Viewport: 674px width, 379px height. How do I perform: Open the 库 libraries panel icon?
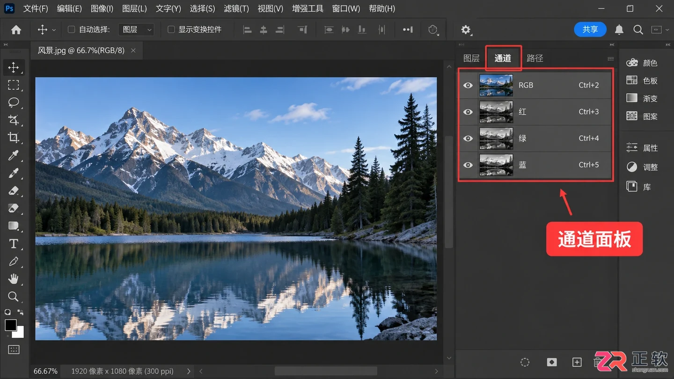[x=632, y=186]
